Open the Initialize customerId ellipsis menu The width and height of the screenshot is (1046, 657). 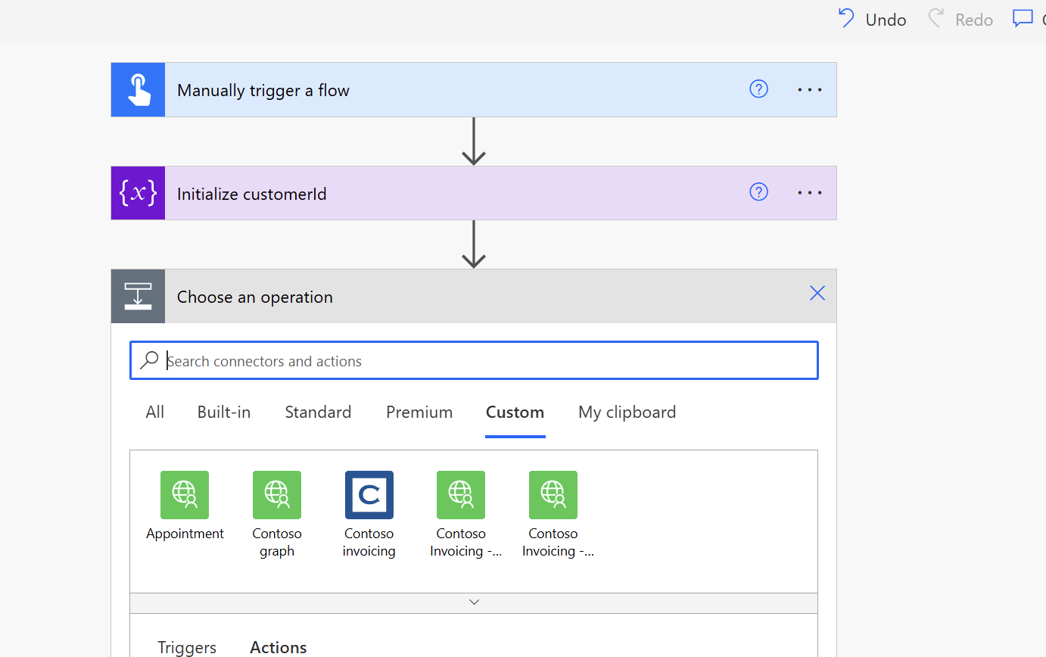809,193
